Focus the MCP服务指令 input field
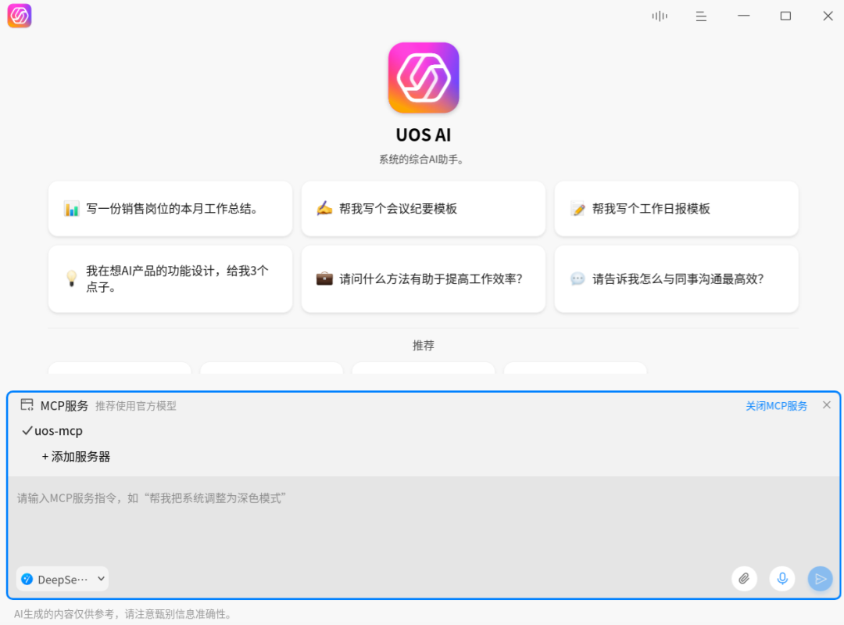This screenshot has height=625, width=844. pyautogui.click(x=424, y=520)
